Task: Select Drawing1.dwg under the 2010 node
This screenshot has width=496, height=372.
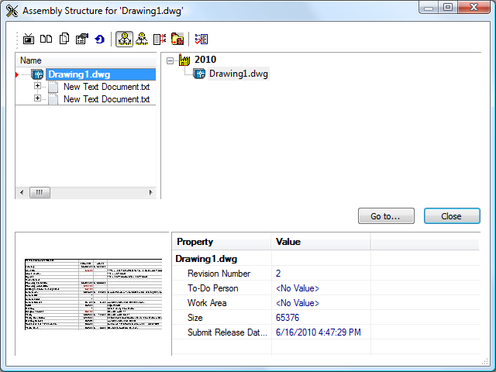Action: pos(239,74)
